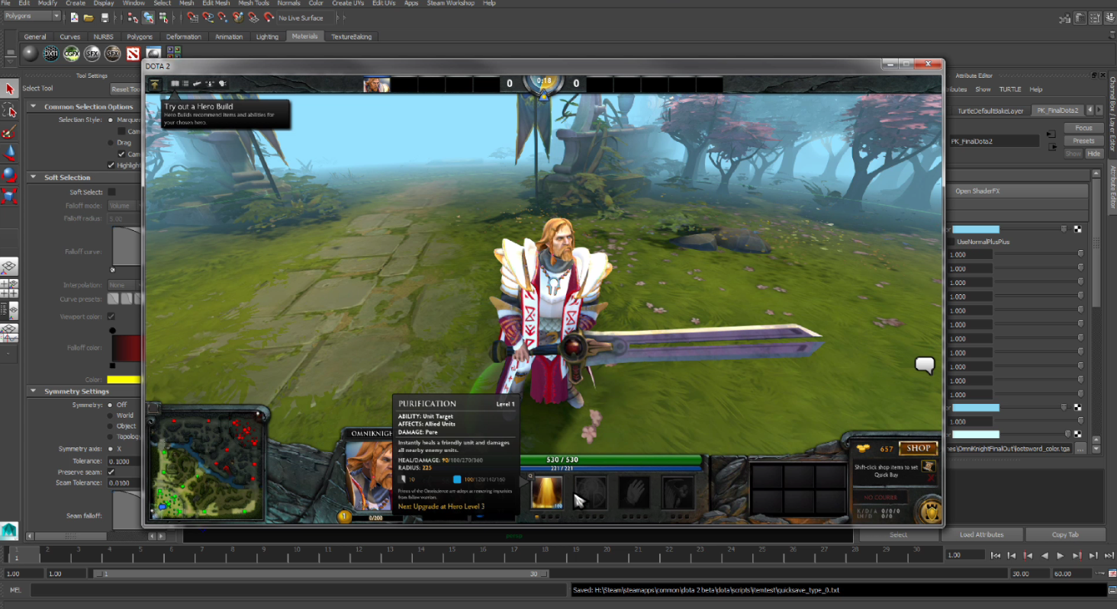The image size is (1117, 609).
Task: Click the Purification ability icon in Dota 2
Action: [546, 492]
